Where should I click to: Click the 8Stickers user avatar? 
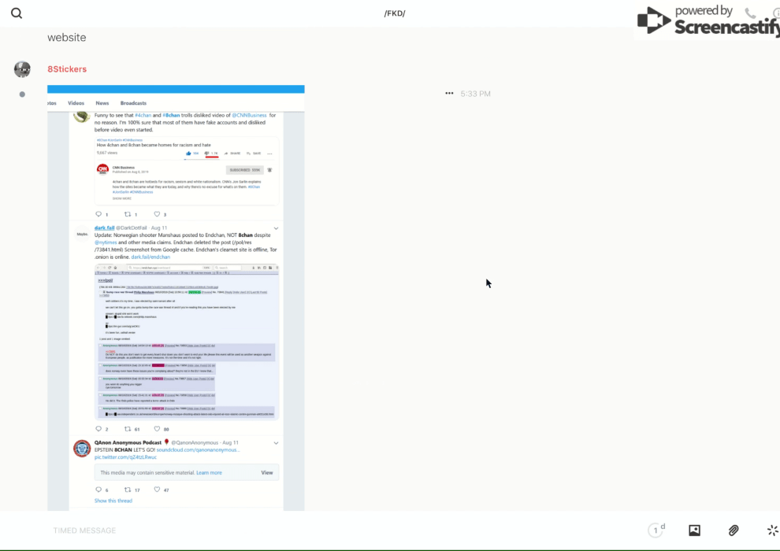coord(22,69)
